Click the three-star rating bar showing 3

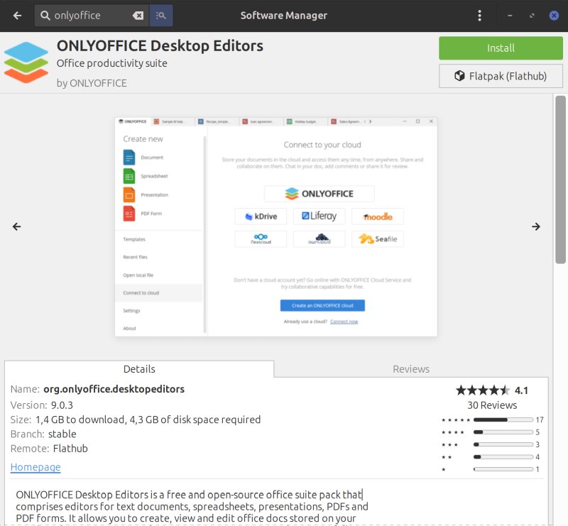point(503,444)
